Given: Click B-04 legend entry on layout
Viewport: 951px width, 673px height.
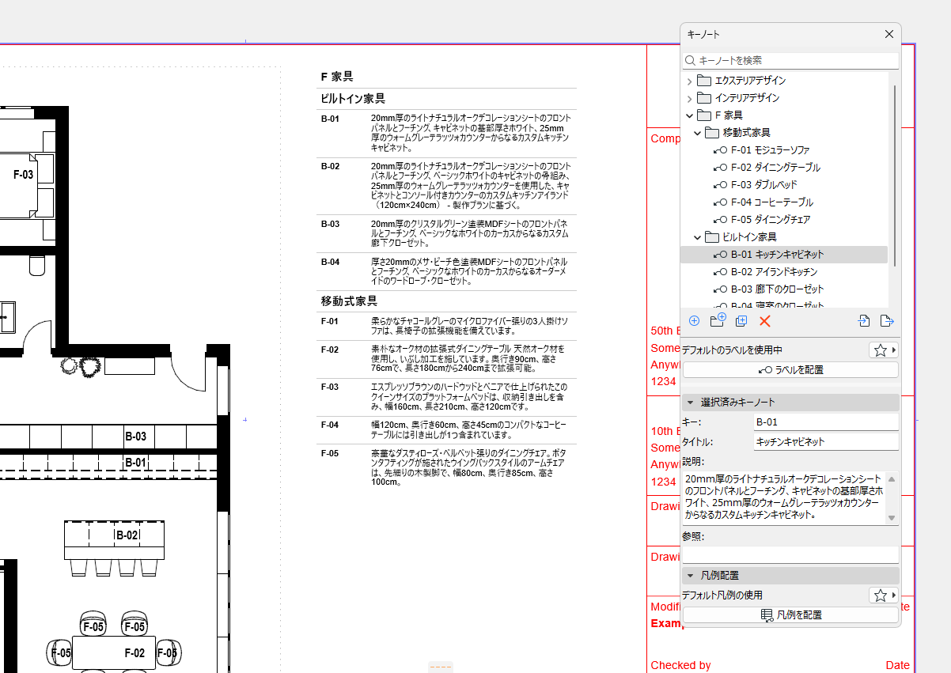Looking at the screenshot, I should point(446,271).
